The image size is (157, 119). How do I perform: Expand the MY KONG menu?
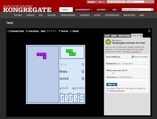click(x=102, y=10)
